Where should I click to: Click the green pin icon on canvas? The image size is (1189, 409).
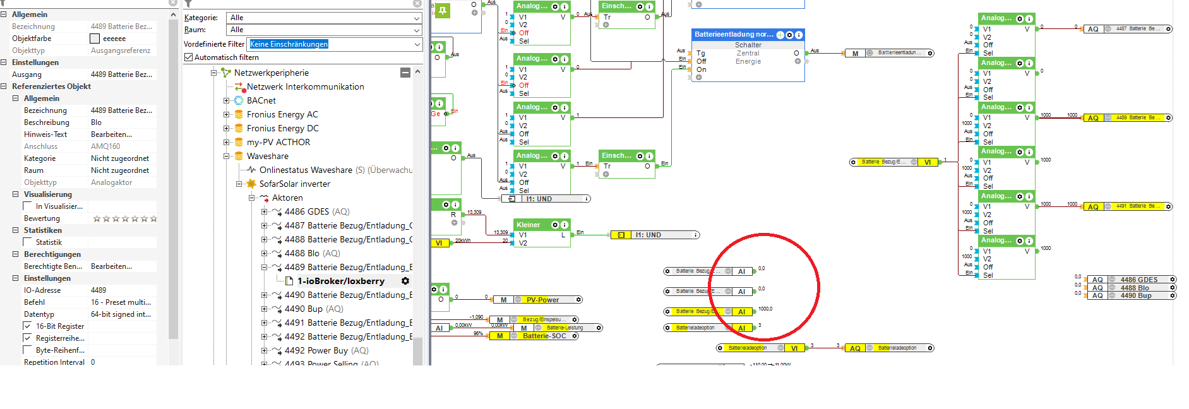[443, 10]
